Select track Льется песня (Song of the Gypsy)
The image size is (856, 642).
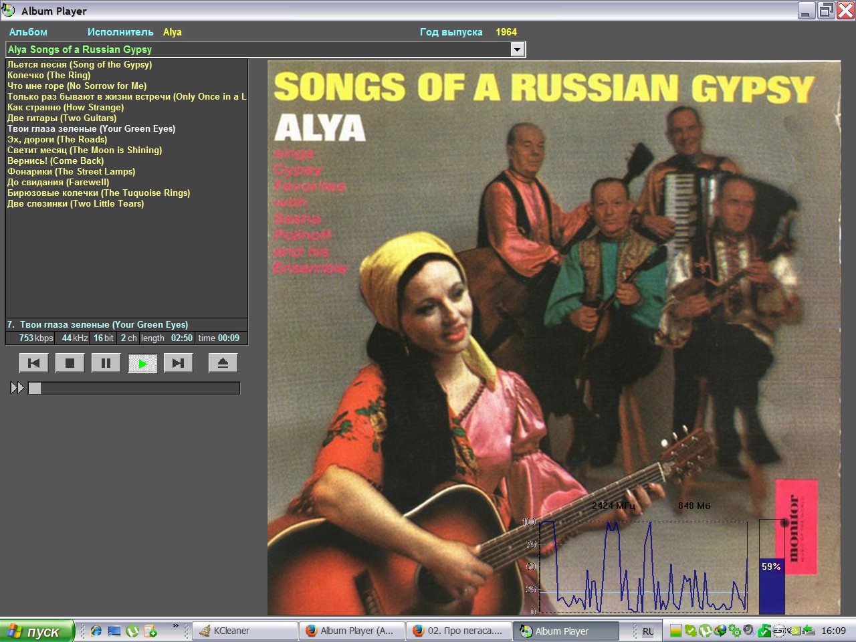80,64
